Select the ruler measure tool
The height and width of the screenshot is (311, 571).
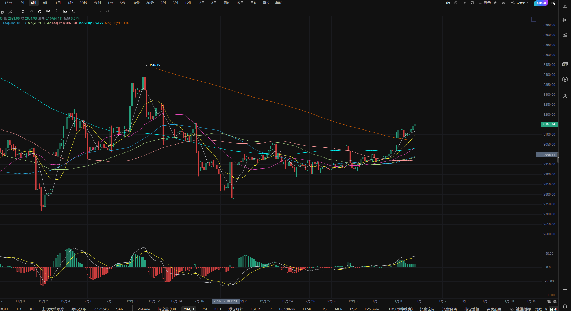click(31, 11)
